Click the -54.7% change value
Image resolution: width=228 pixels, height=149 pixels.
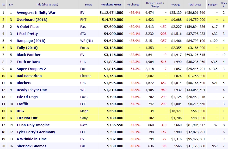[x=135, y=104]
